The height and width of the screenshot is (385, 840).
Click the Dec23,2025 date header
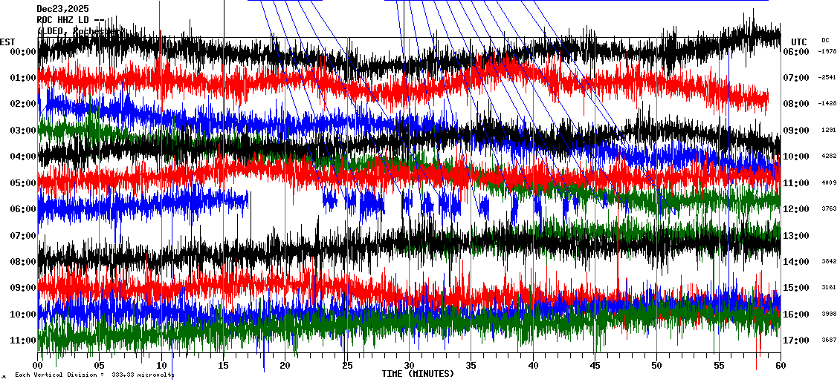coord(62,9)
